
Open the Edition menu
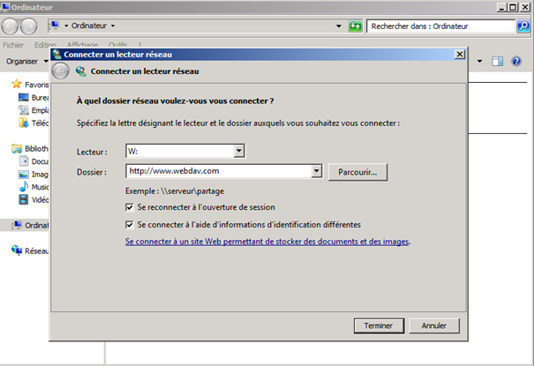[45, 44]
